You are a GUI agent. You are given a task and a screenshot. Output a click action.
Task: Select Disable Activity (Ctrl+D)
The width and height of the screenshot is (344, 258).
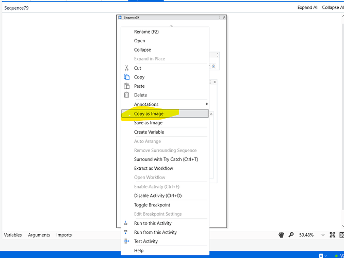158,196
